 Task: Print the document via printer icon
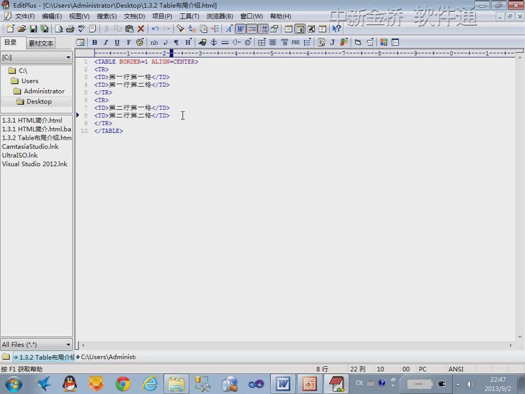click(70, 29)
